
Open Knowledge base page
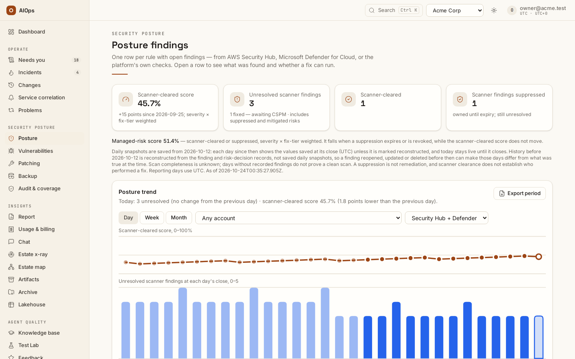pos(44,333)
